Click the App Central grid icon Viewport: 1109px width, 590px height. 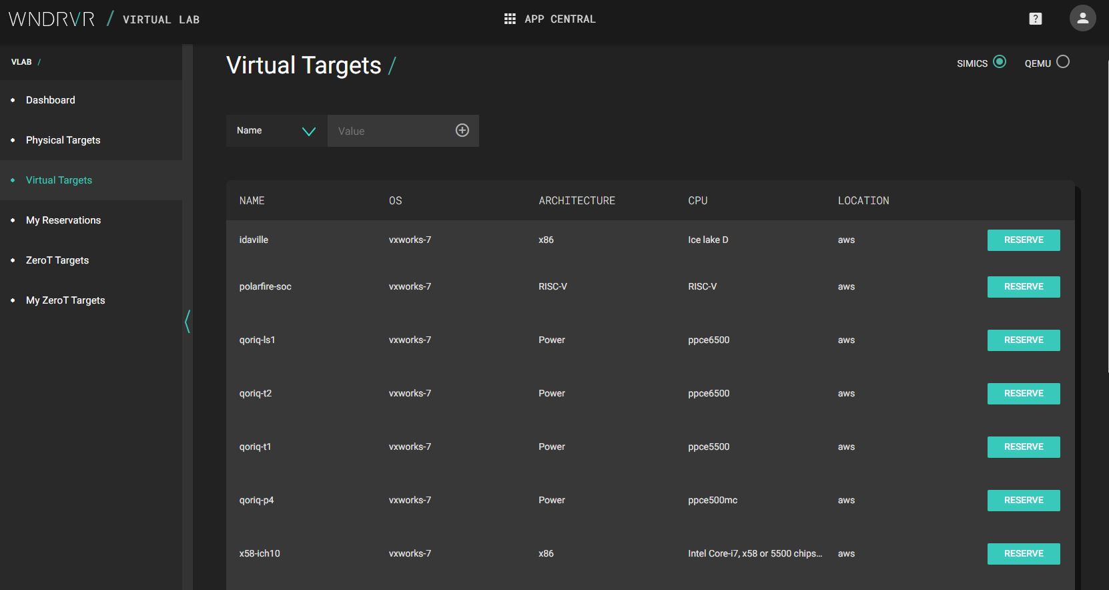click(x=510, y=19)
